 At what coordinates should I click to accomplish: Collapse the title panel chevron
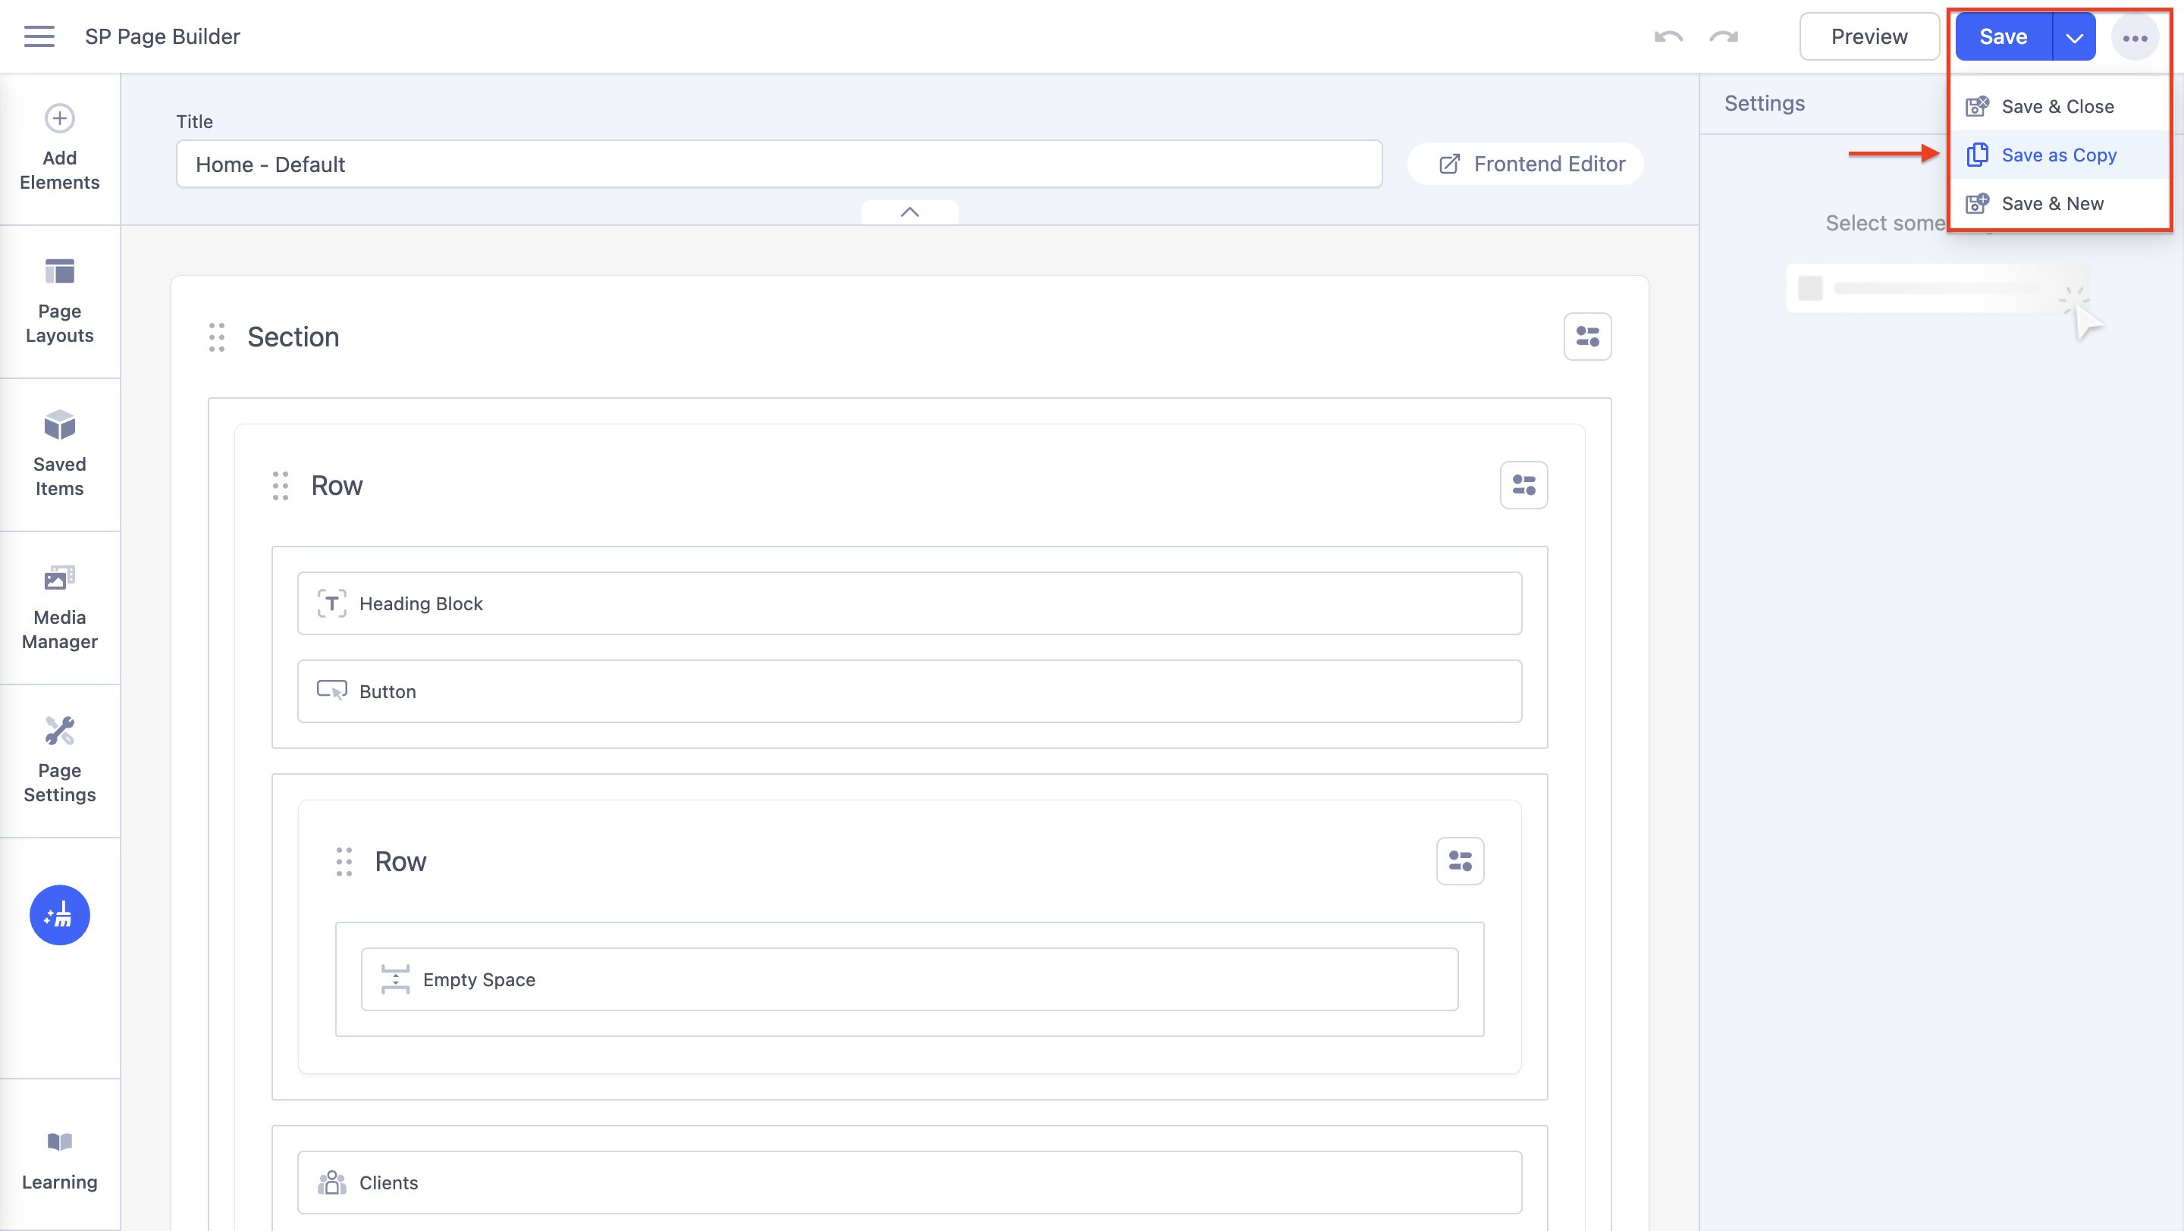(x=910, y=211)
